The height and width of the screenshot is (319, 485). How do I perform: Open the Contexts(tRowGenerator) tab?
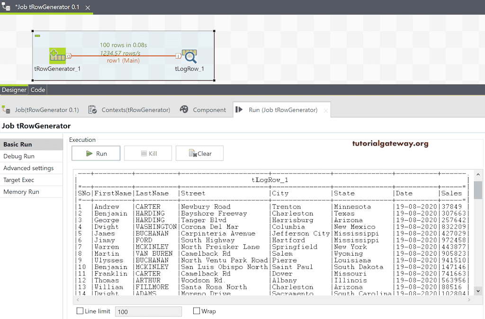(129, 110)
